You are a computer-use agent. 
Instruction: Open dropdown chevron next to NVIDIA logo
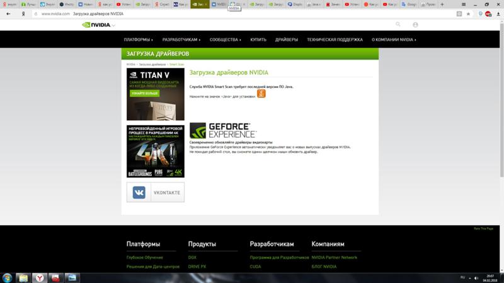point(113,25)
